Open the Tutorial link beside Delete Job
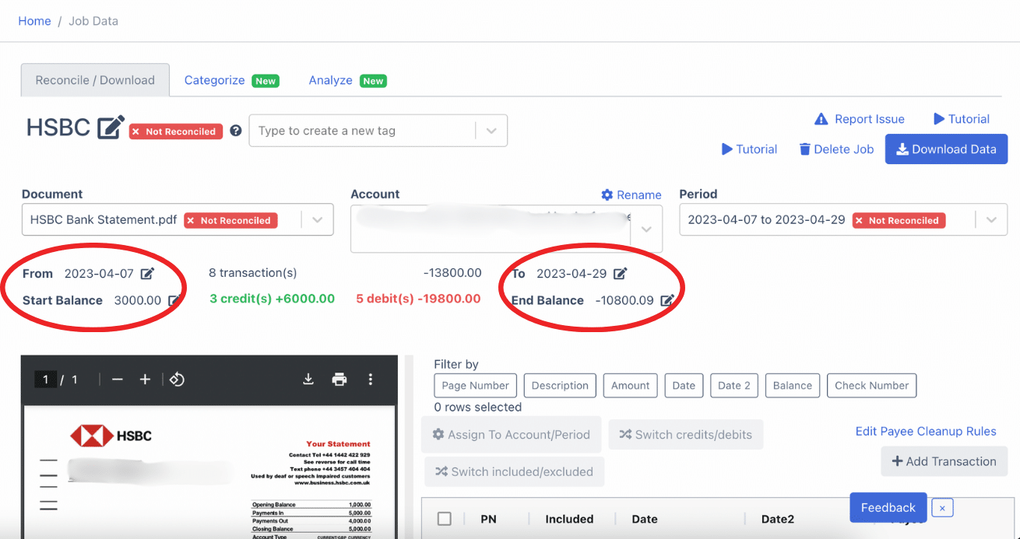Image resolution: width=1020 pixels, height=539 pixels. click(749, 149)
